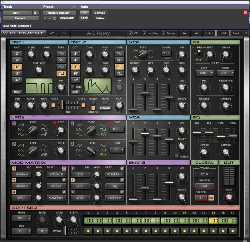The height and width of the screenshot is (242, 250).
Task: Click sequencer step 14 value cell
Action: tap(214, 221)
